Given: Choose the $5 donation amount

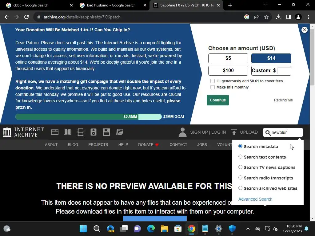Looking at the screenshot, I should (x=228, y=58).
